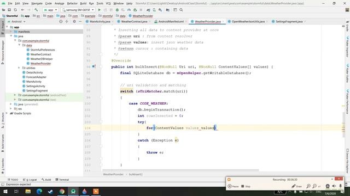The height and width of the screenshot is (196, 350).
Task: Click the override gutter icon on line 94
Action: coord(94,66)
